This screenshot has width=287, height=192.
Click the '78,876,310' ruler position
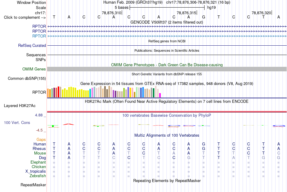click(x=112, y=13)
